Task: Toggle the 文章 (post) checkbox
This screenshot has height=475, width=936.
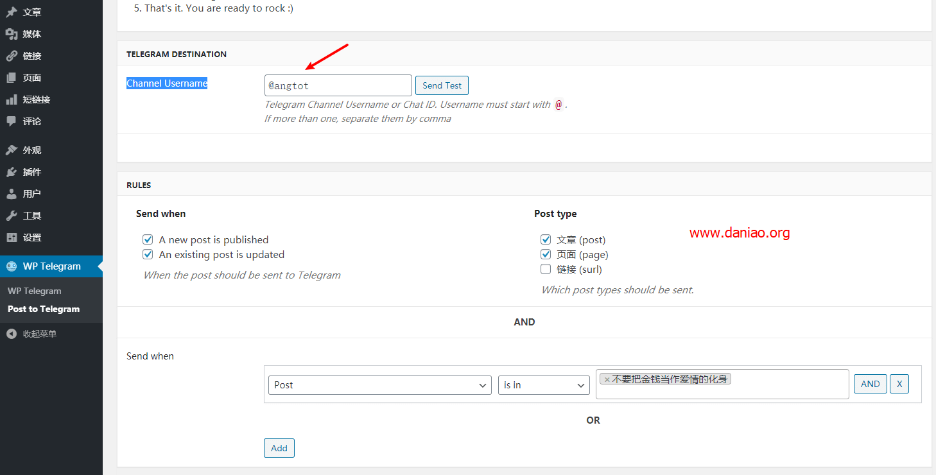Action: coord(546,239)
